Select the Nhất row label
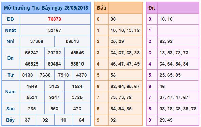Viewport: 201px width, 127px height. [x=11, y=30]
